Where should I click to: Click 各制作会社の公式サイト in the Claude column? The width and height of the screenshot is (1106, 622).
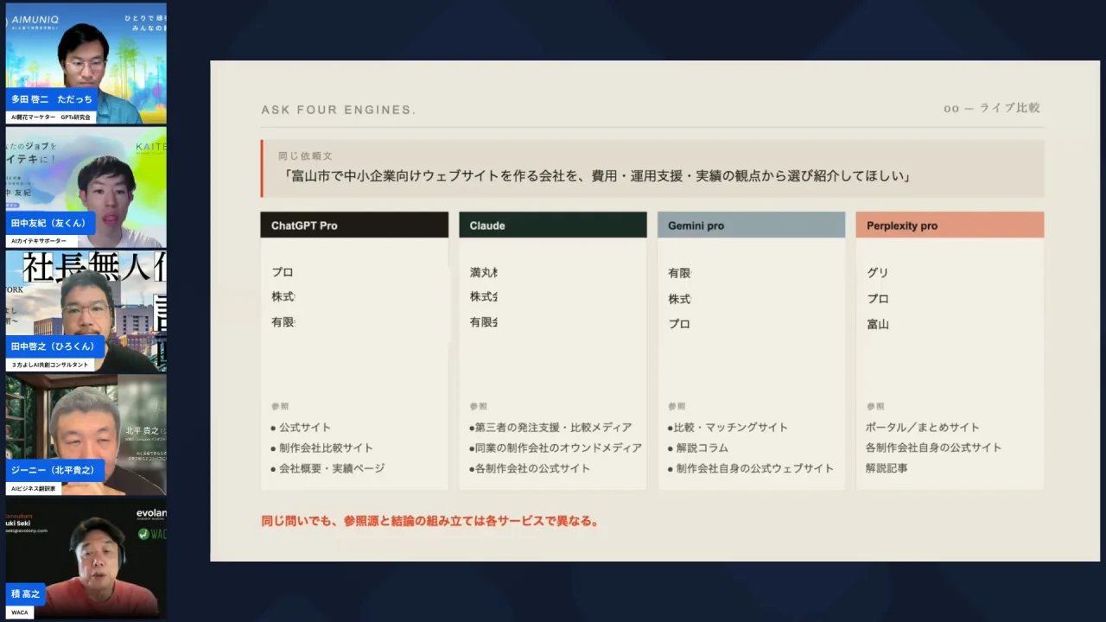pyautogui.click(x=531, y=468)
